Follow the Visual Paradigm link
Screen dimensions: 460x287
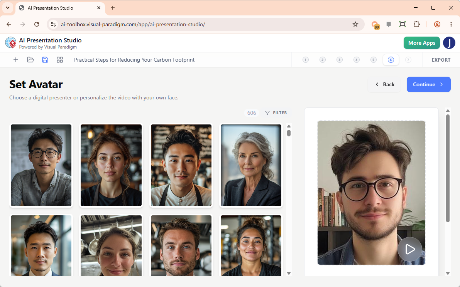(61, 47)
